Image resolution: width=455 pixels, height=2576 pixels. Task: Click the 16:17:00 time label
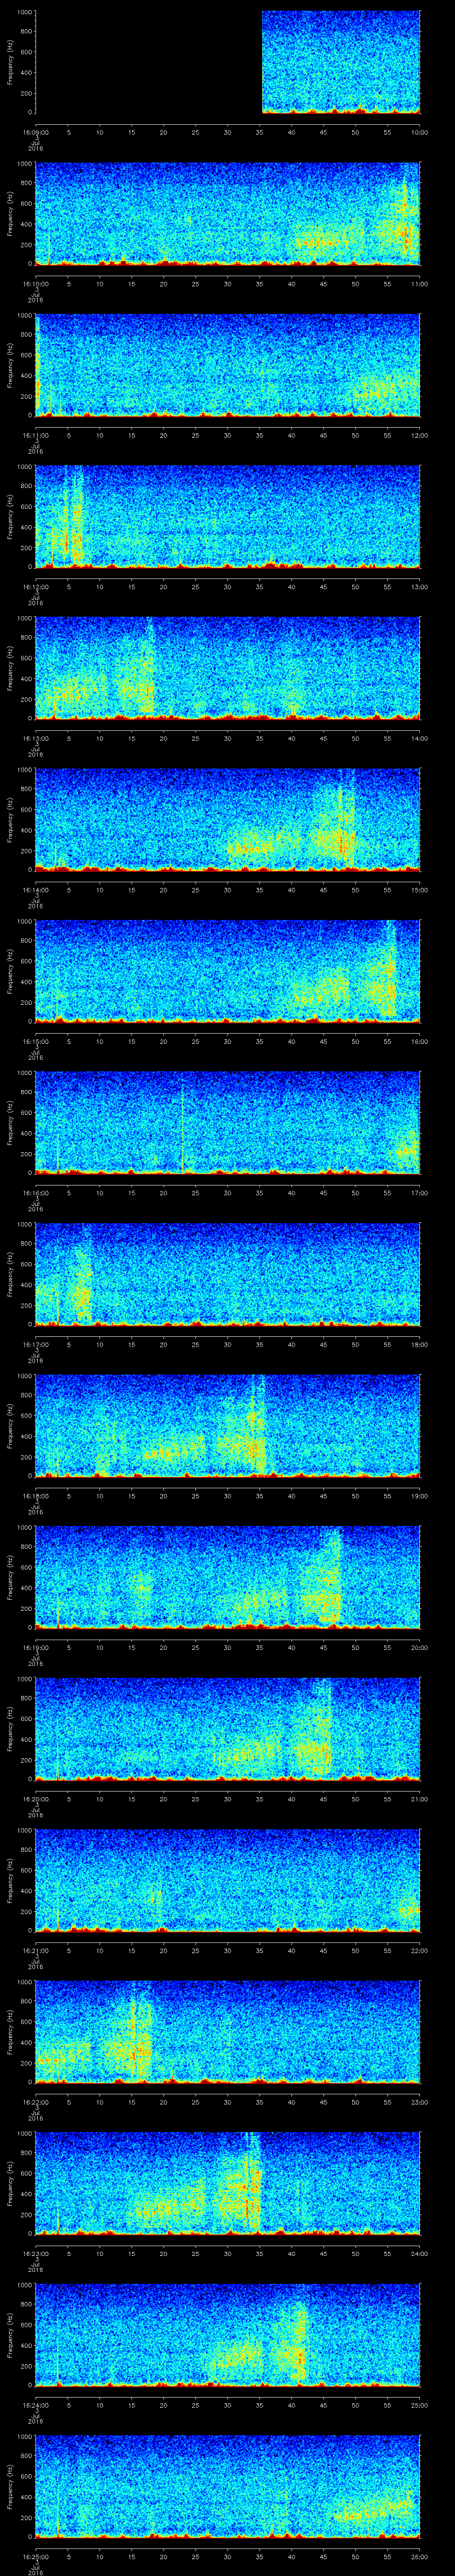click(x=35, y=1344)
